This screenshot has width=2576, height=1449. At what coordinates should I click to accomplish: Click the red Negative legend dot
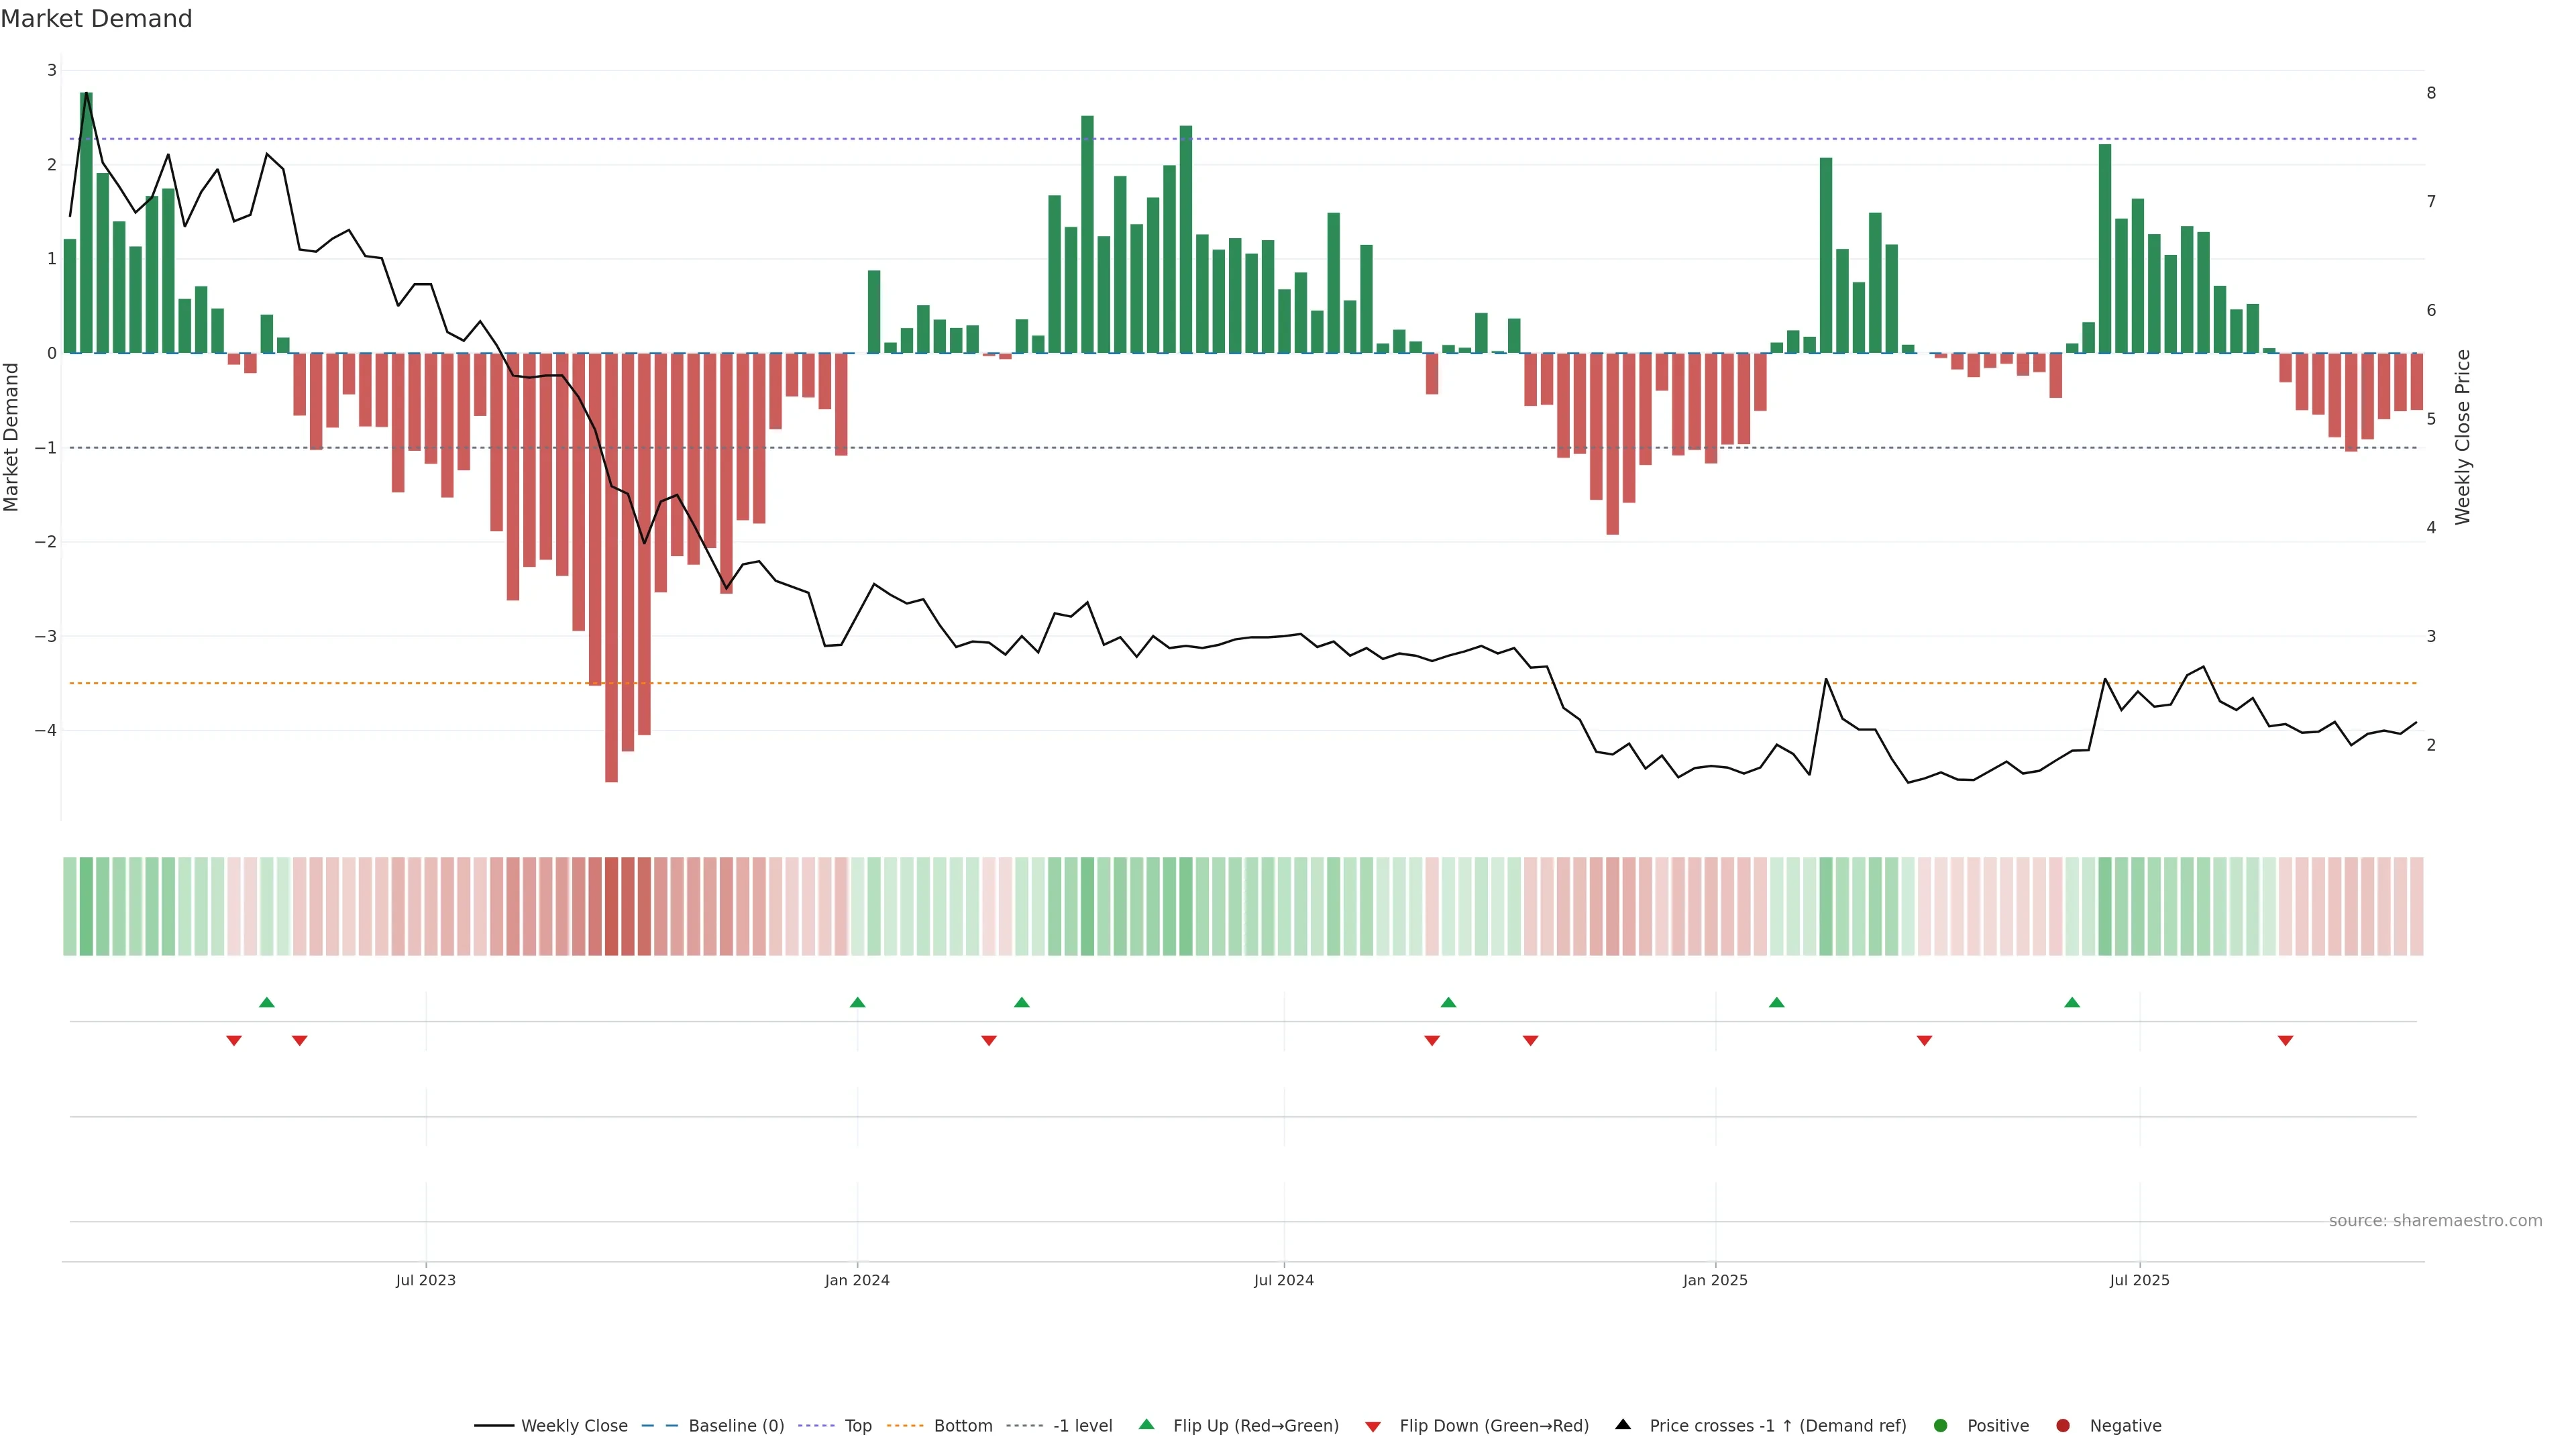coord(2063,1425)
